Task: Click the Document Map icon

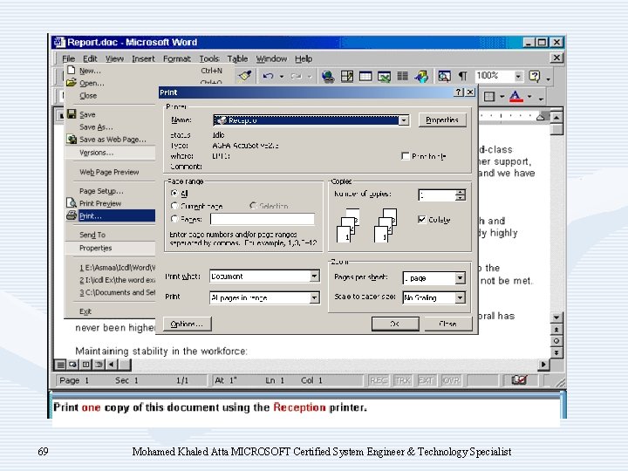Action: 444,76
